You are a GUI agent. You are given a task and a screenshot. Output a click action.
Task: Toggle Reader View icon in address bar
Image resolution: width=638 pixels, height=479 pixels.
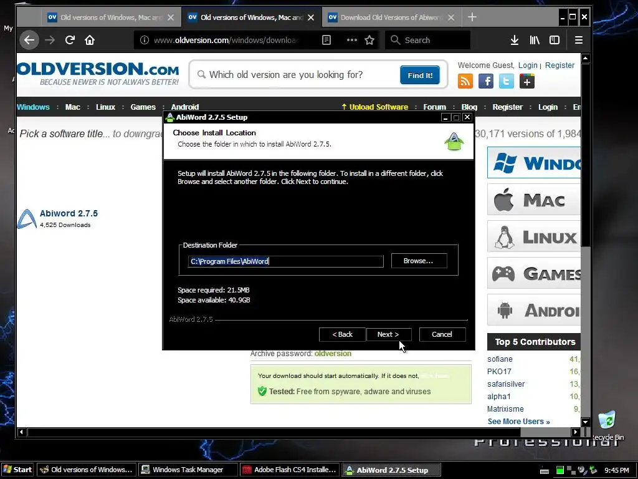pos(326,40)
